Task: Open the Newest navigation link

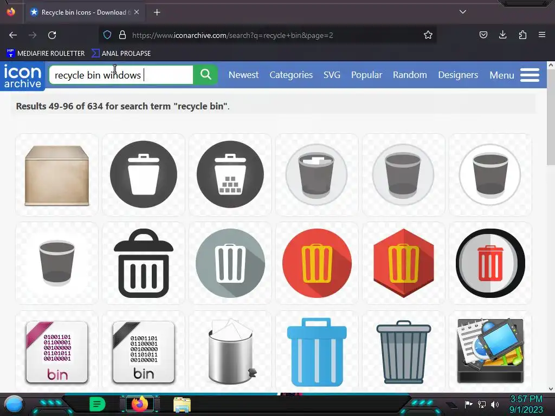Action: (243, 75)
